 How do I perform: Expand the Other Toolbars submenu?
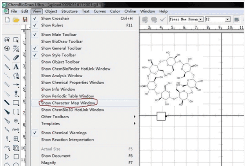coord(85,117)
